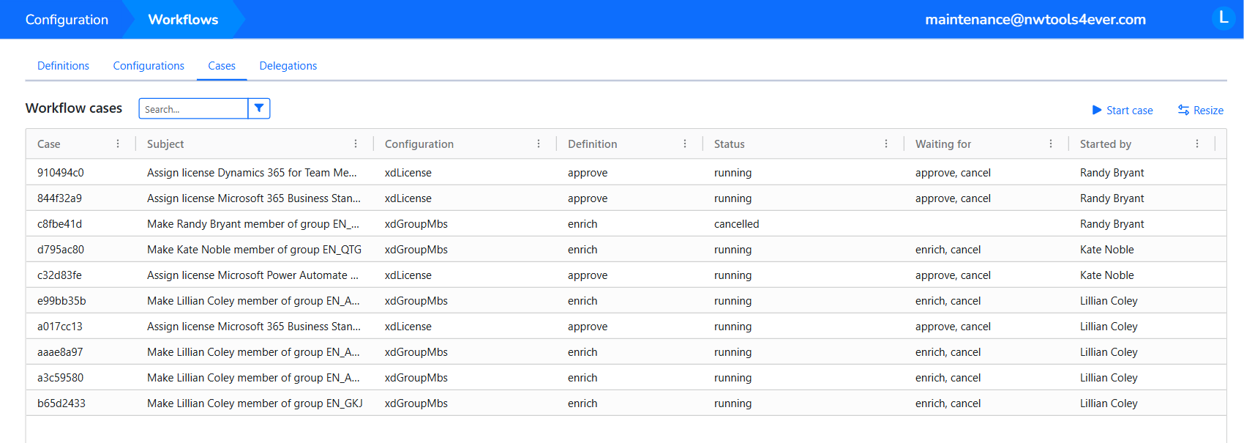
Task: Select case c32d83fe
Action: [59, 275]
